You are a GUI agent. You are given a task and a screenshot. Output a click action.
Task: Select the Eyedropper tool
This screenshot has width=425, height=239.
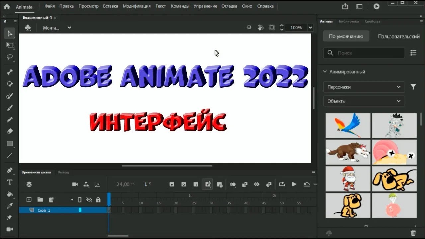pos(10,206)
